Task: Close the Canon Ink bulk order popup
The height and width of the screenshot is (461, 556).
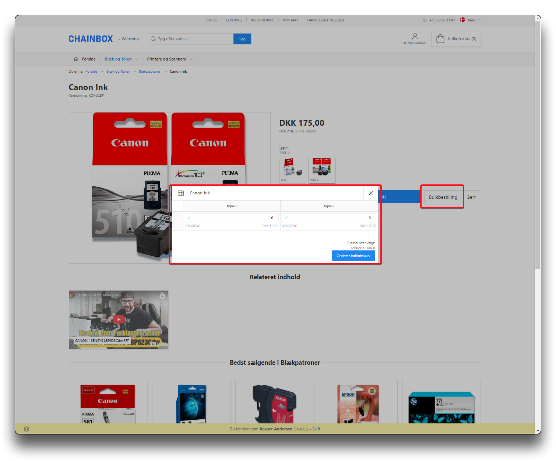Action: [x=371, y=193]
